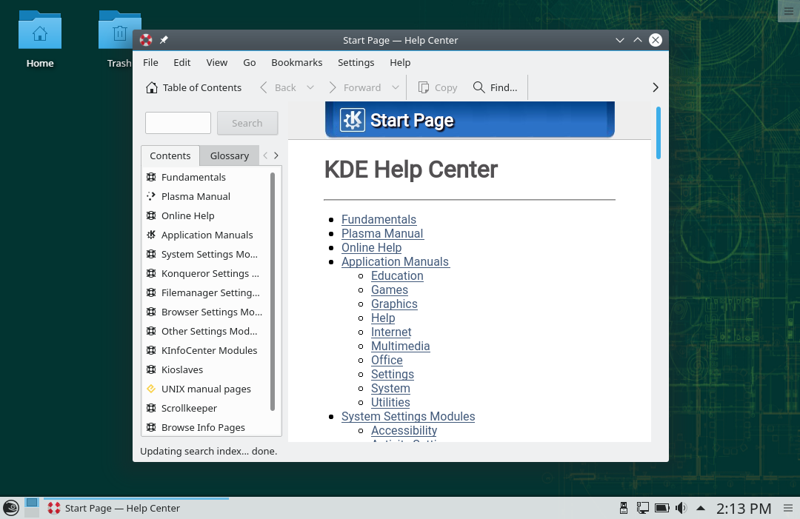
Task: Open the Edit menu
Action: 181,63
